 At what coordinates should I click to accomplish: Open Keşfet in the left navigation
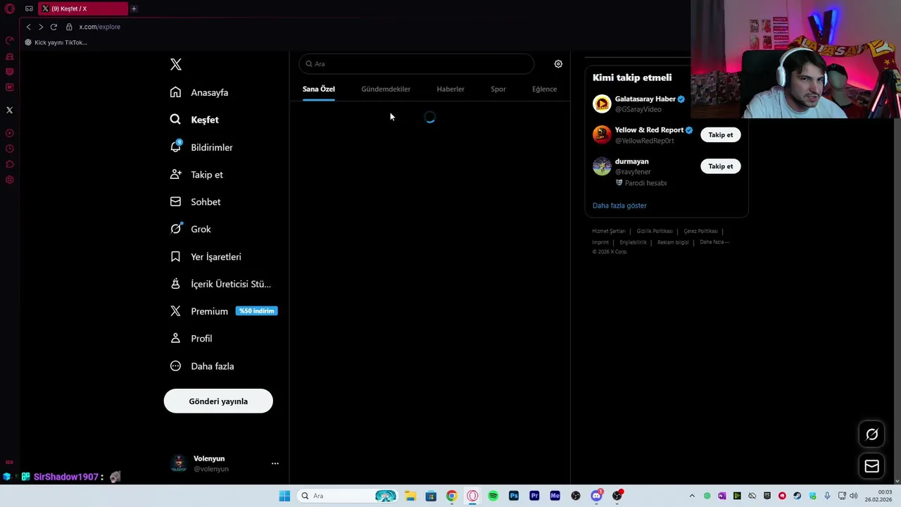194,120
